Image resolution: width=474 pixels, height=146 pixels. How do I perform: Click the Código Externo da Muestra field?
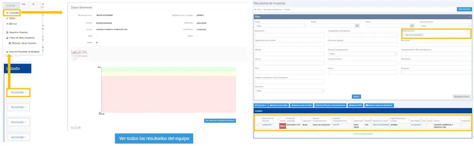[x=363, y=35]
